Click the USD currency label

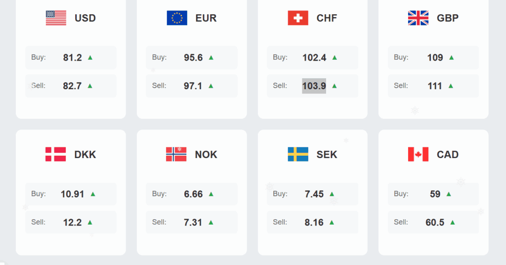85,18
